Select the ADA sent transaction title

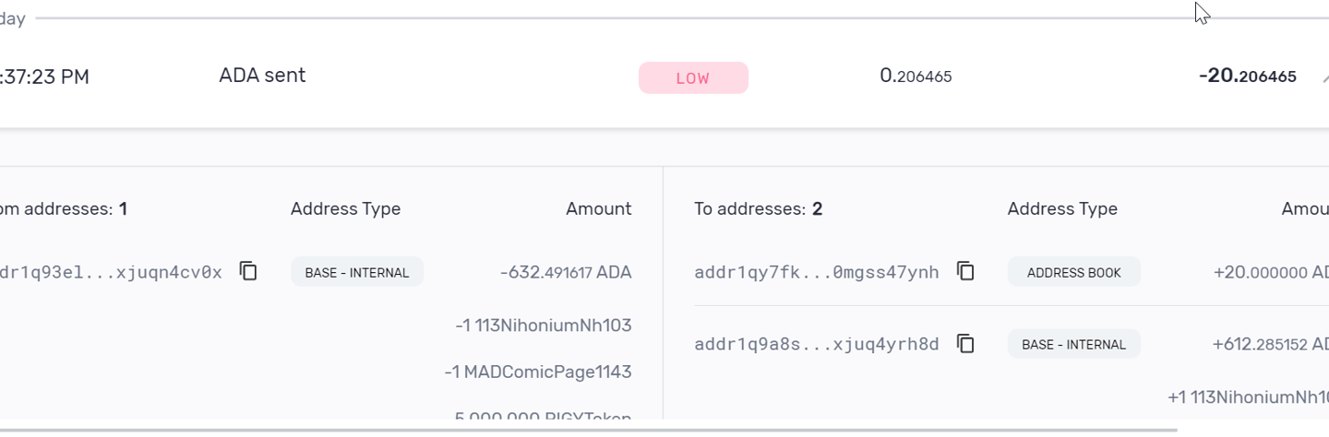click(262, 76)
